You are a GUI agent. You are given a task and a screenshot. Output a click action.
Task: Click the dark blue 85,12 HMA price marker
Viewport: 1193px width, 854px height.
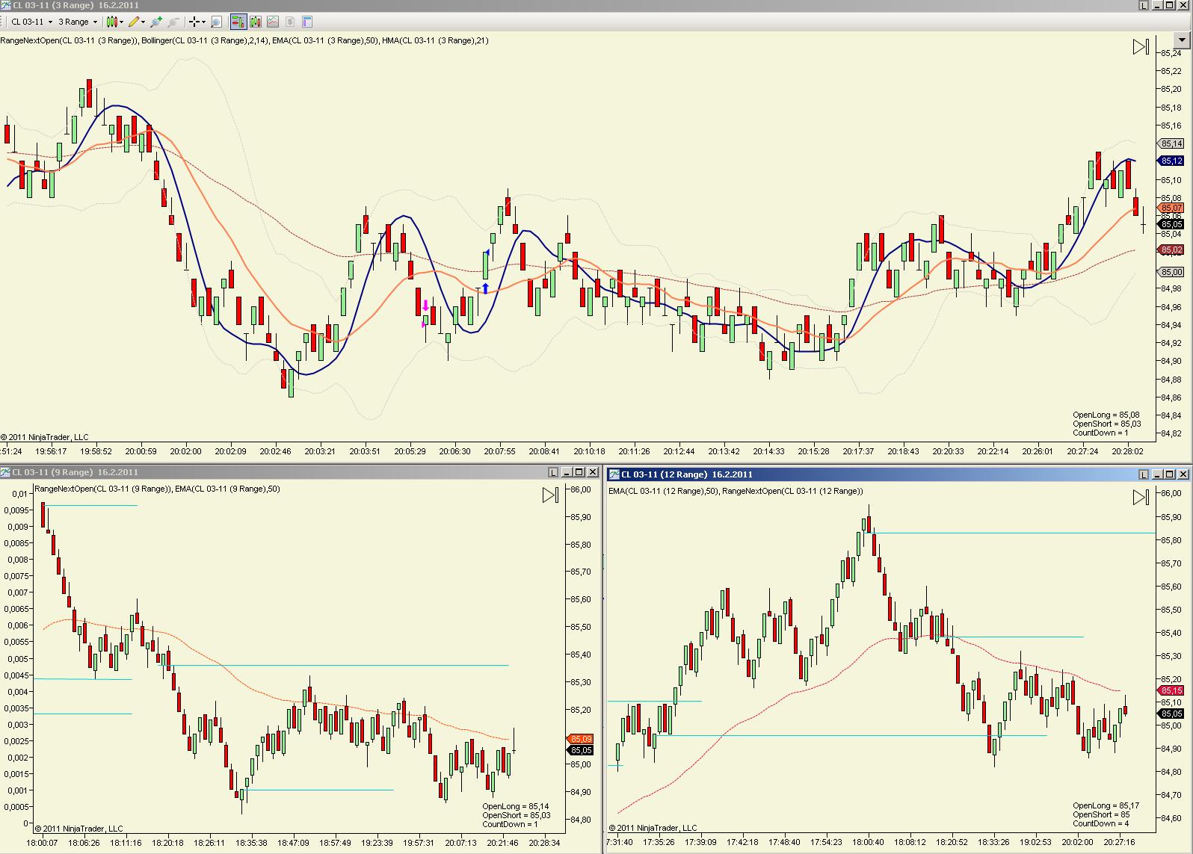click(1171, 161)
